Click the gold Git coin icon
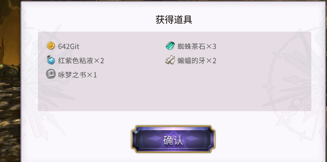 (51, 46)
